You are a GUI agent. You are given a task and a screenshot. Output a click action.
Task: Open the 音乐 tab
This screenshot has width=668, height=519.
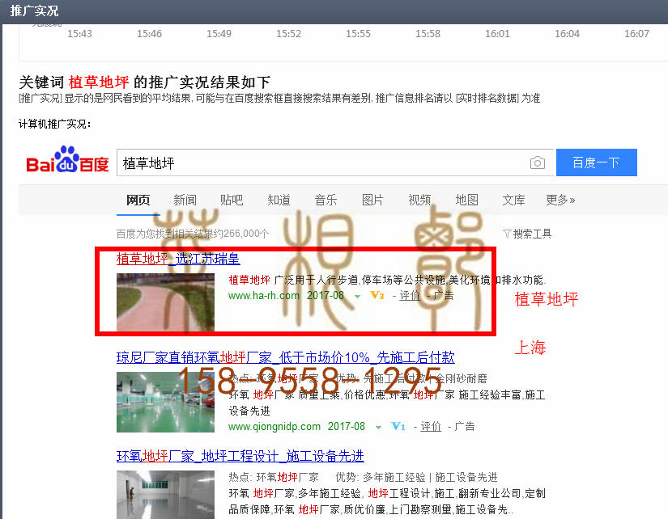point(326,200)
